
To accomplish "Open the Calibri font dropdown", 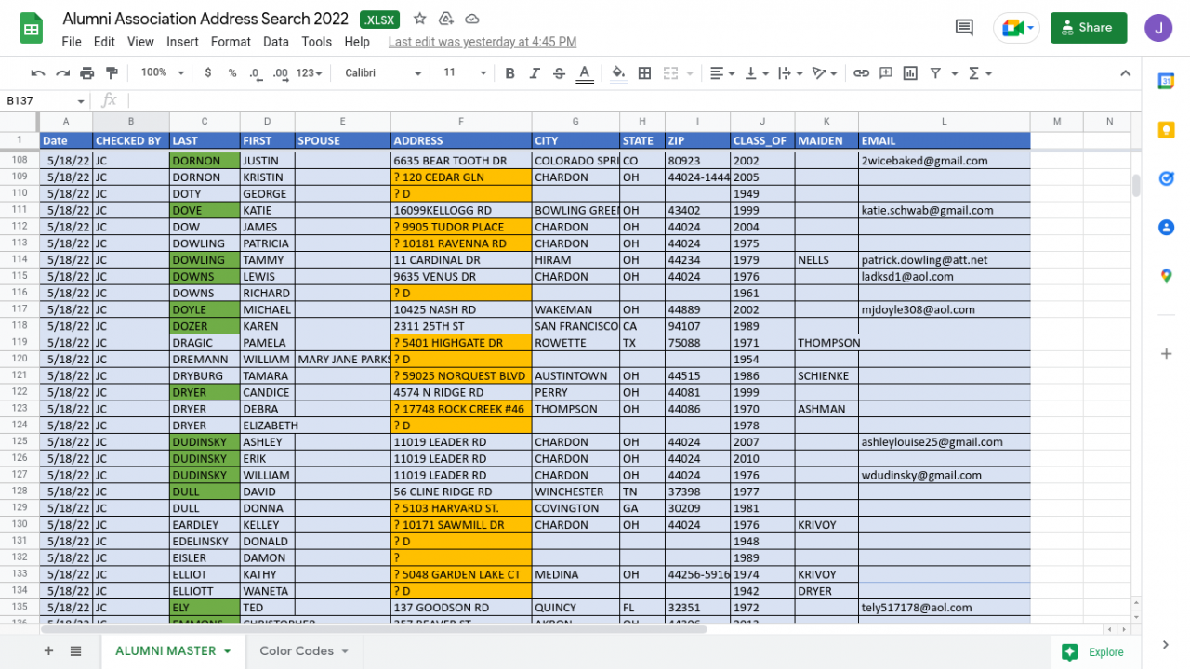I will click(383, 73).
